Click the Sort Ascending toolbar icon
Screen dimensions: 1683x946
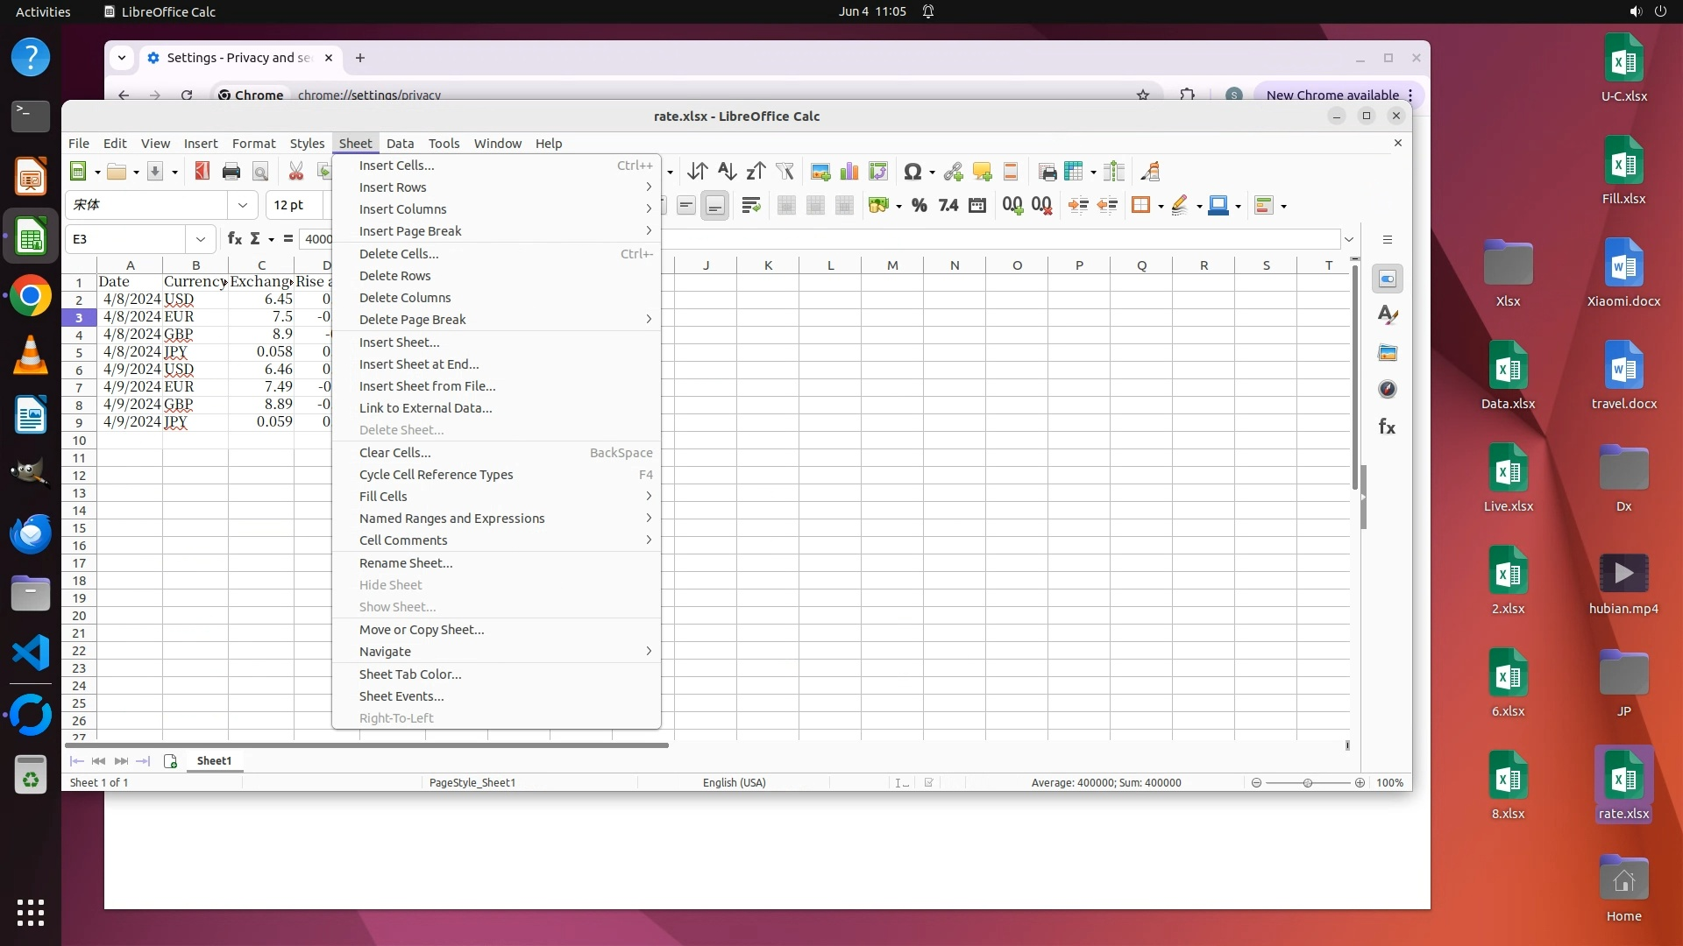pos(727,172)
